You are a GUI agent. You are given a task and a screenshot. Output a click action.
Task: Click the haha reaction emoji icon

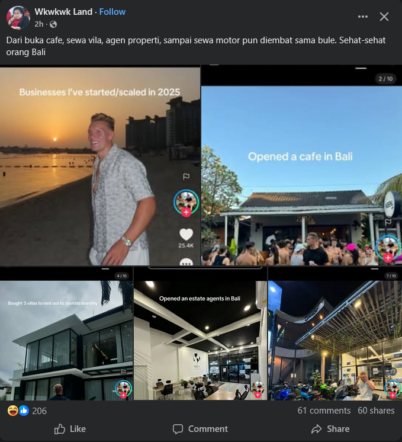click(x=13, y=411)
